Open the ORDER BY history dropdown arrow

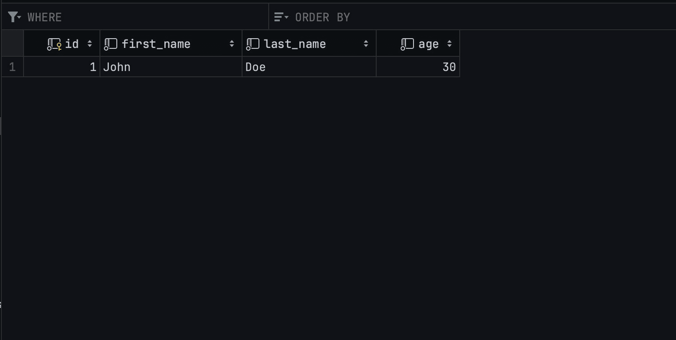(x=286, y=17)
